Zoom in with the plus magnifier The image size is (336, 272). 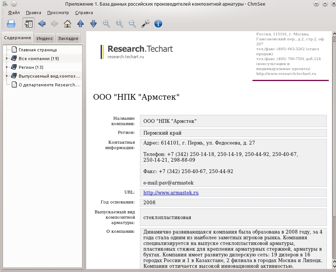pyautogui.click(x=106, y=24)
